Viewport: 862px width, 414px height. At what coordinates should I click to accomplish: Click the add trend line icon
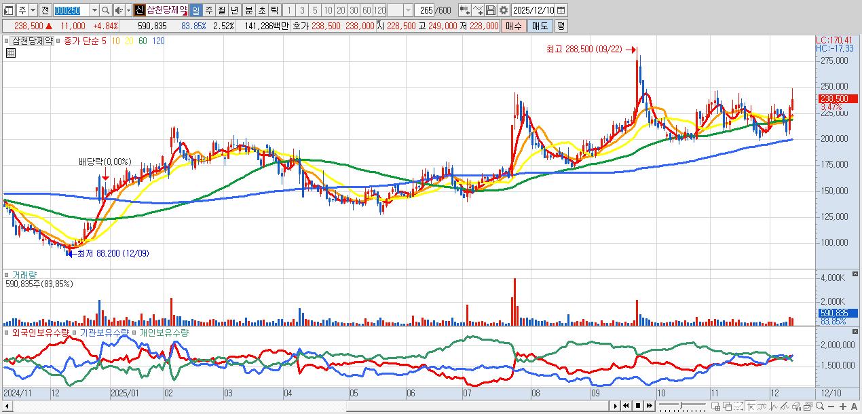click(478, 10)
